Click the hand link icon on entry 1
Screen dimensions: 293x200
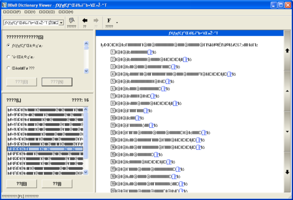pyautogui.click(x=150, y=52)
